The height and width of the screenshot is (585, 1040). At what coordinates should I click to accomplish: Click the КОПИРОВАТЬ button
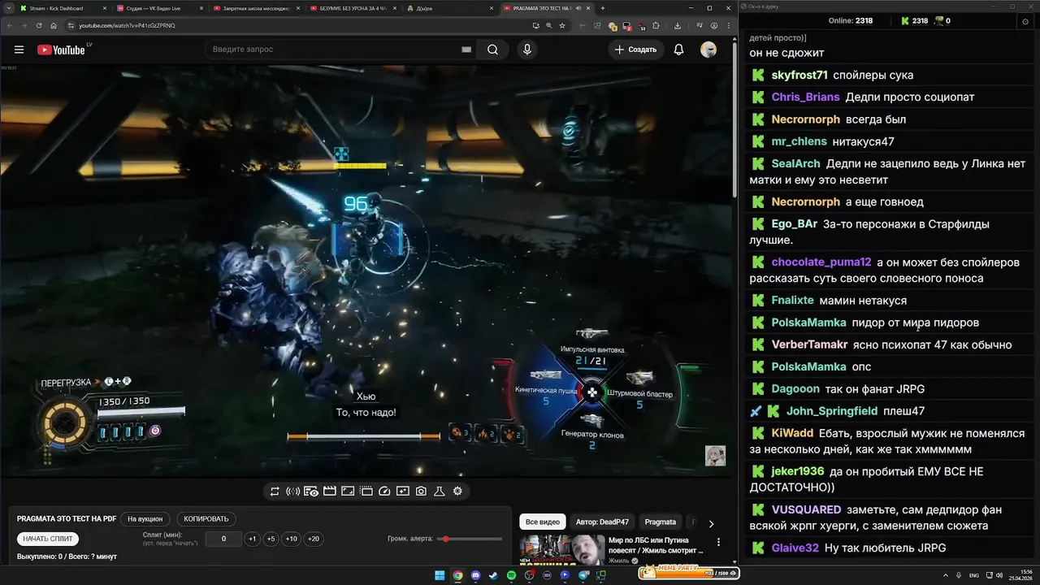coord(206,518)
